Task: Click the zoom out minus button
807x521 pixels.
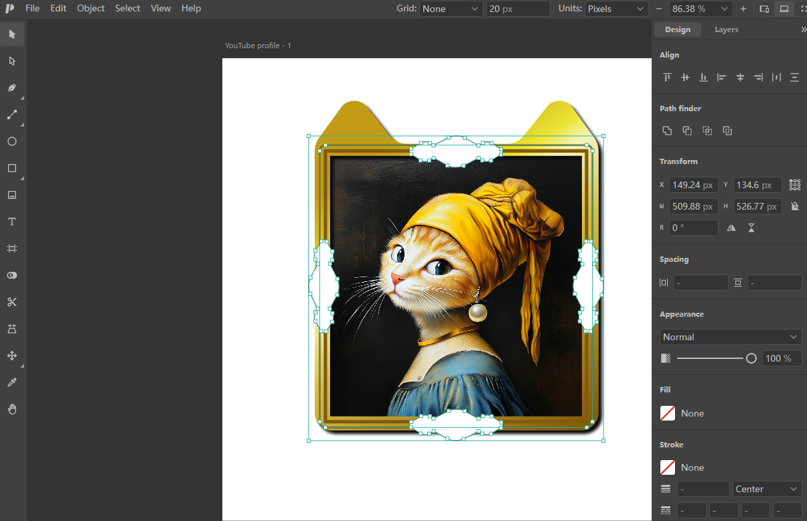Action: coord(659,9)
